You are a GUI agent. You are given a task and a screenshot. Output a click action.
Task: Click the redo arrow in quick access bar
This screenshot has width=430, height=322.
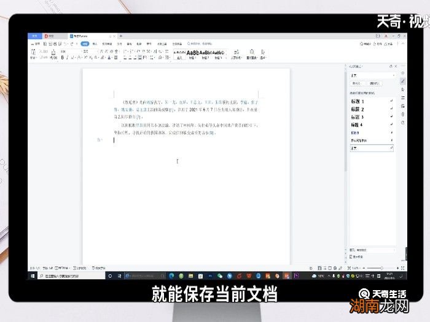72,44
